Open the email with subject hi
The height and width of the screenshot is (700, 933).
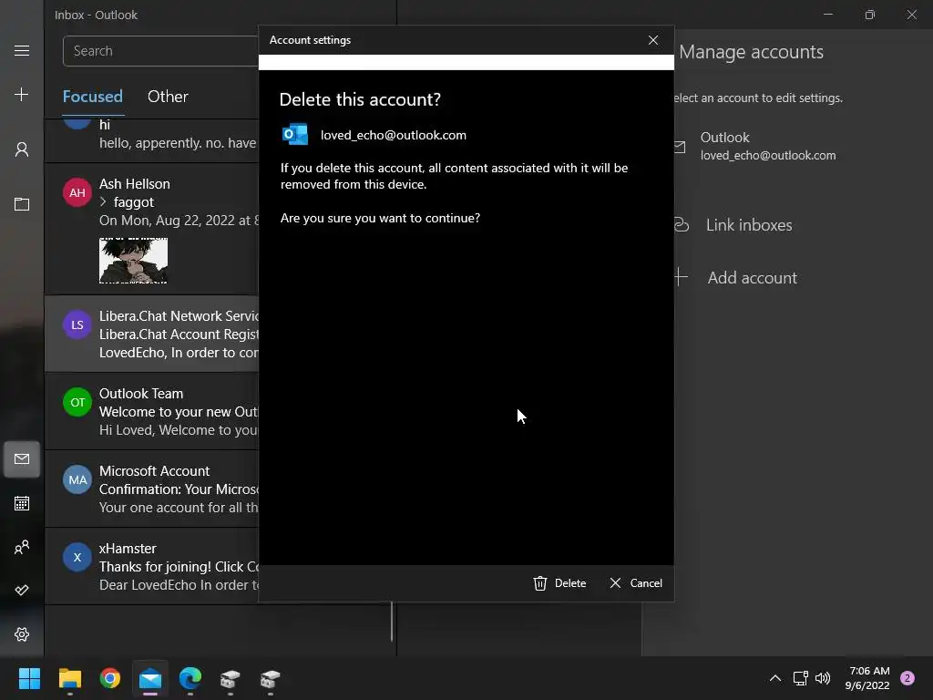coord(152,139)
